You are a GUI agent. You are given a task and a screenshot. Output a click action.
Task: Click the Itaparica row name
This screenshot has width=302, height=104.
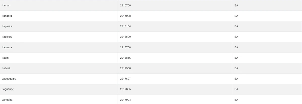pyautogui.click(x=7, y=26)
